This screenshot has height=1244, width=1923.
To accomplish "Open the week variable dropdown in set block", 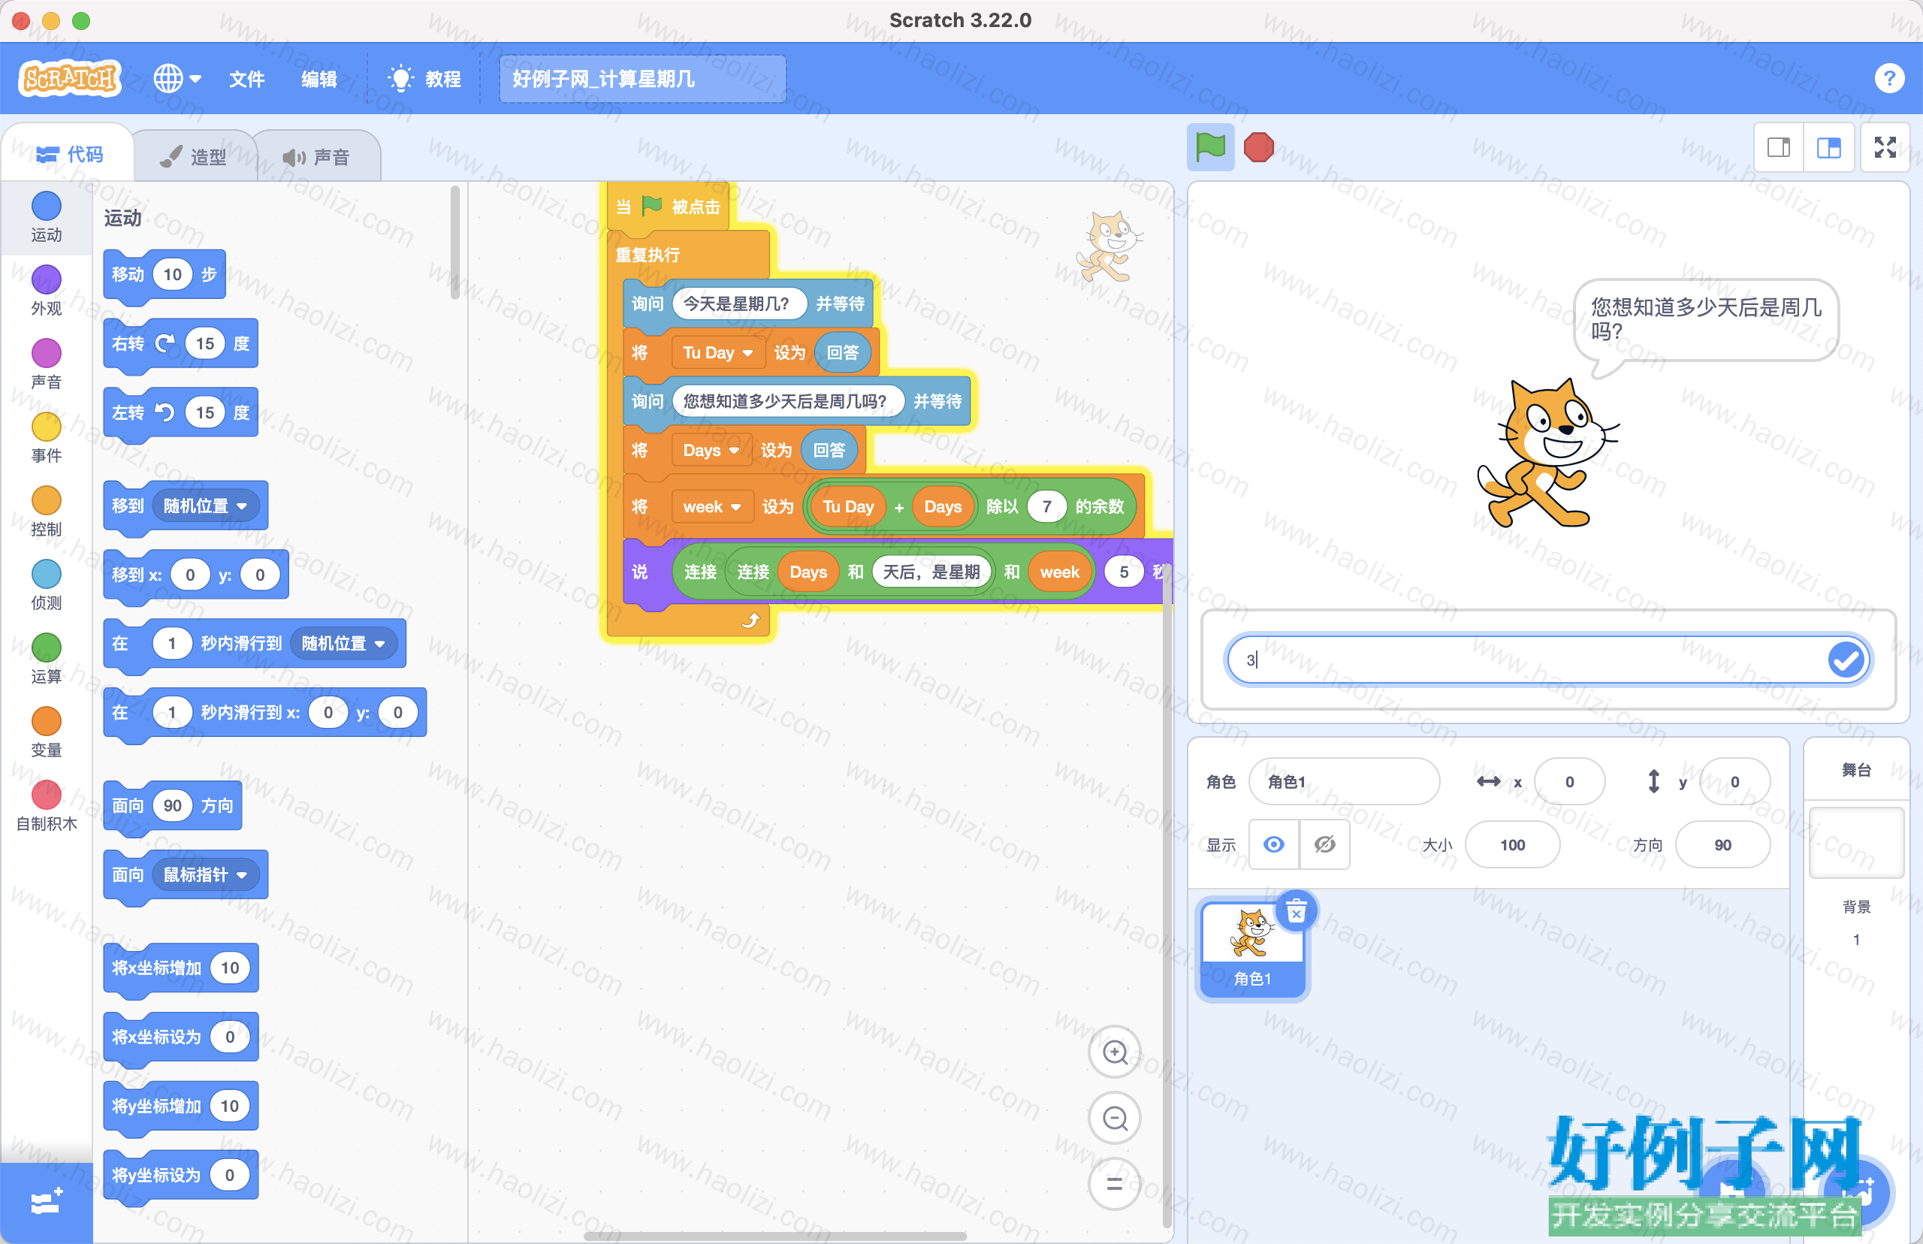I will (711, 506).
